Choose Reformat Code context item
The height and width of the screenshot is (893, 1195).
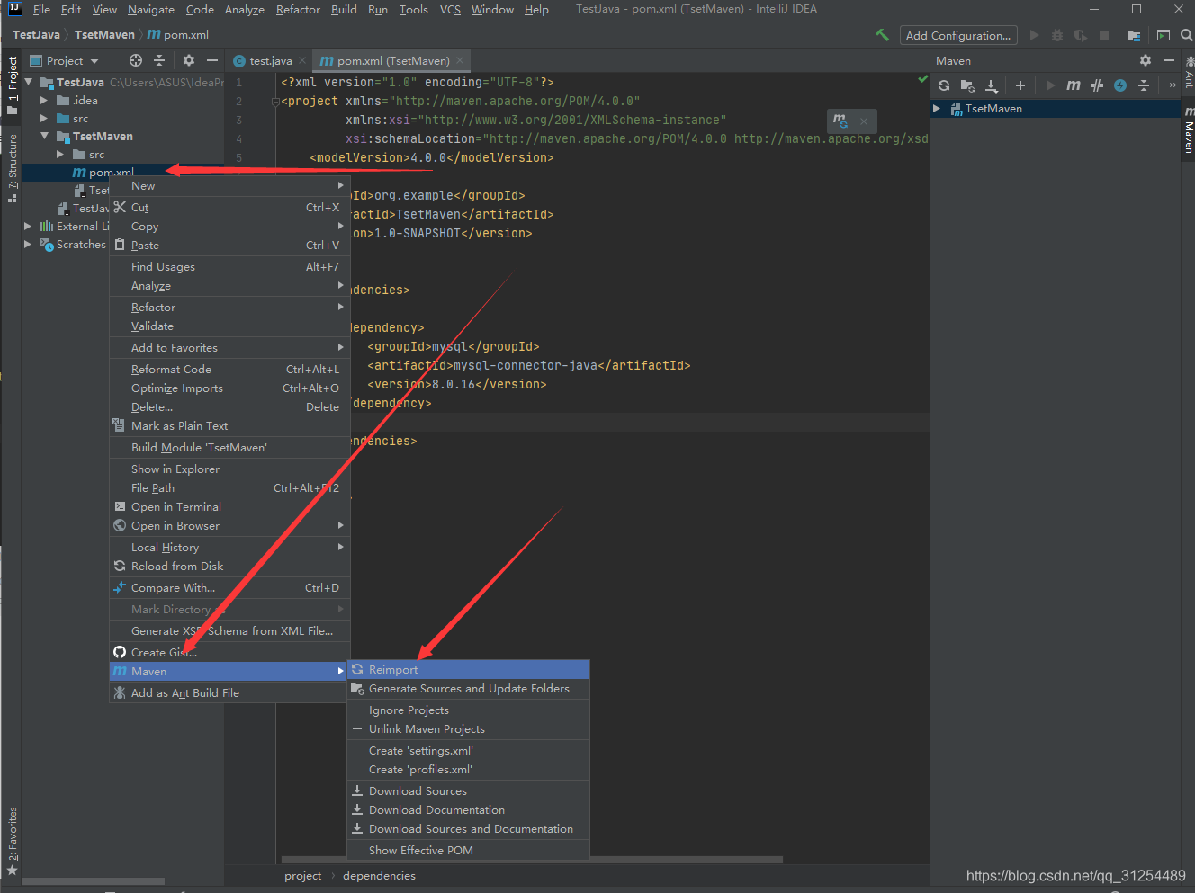pos(229,369)
